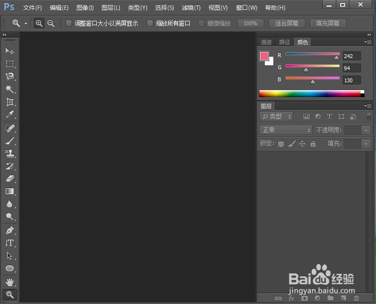This screenshot has height=304, width=376.
Task: Switch to the 通道 tab
Action: 266,42
